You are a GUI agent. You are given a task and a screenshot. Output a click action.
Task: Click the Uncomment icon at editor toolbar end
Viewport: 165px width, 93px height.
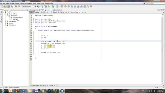85,12
